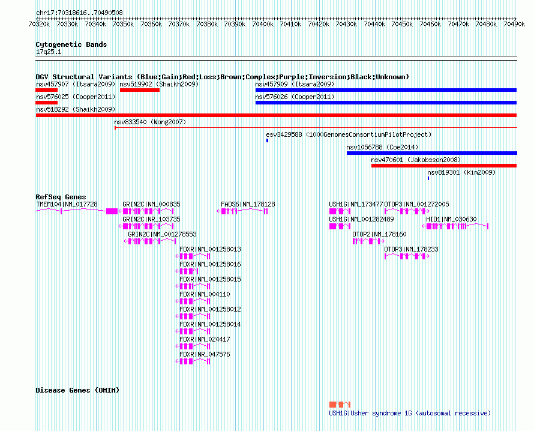The image size is (534, 431).
Task: Click the RefSeq Genes track title
Action: click(x=61, y=197)
